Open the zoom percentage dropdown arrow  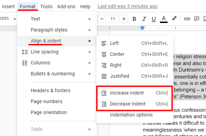coord(15,19)
